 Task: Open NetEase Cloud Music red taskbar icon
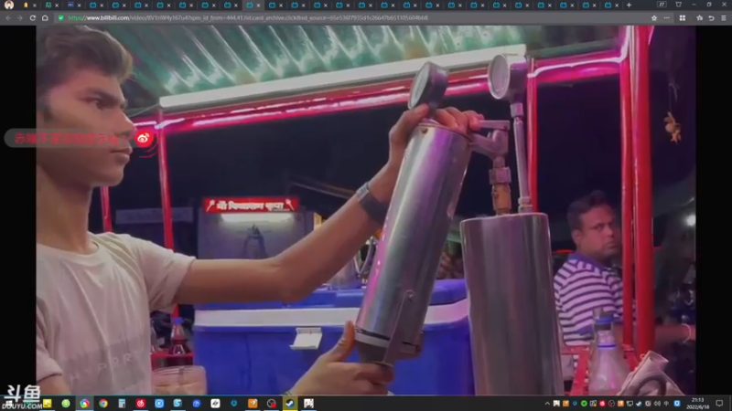click(x=141, y=404)
